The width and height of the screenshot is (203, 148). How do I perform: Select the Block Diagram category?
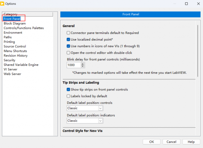coord(15,24)
